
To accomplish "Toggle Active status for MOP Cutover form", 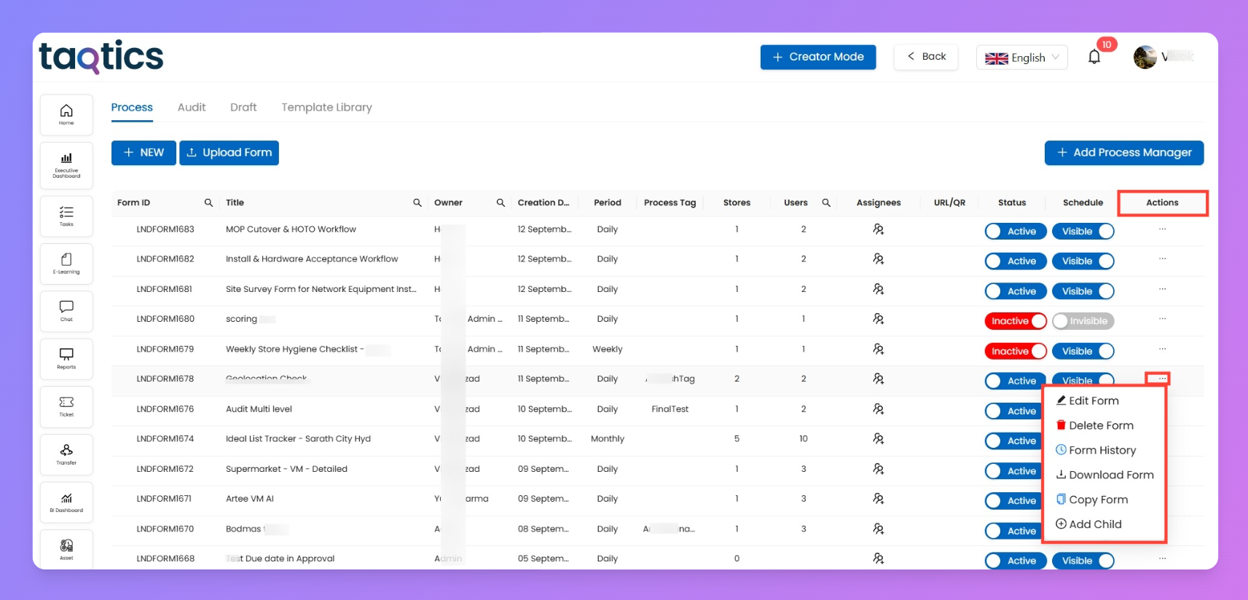I will coord(1015,232).
